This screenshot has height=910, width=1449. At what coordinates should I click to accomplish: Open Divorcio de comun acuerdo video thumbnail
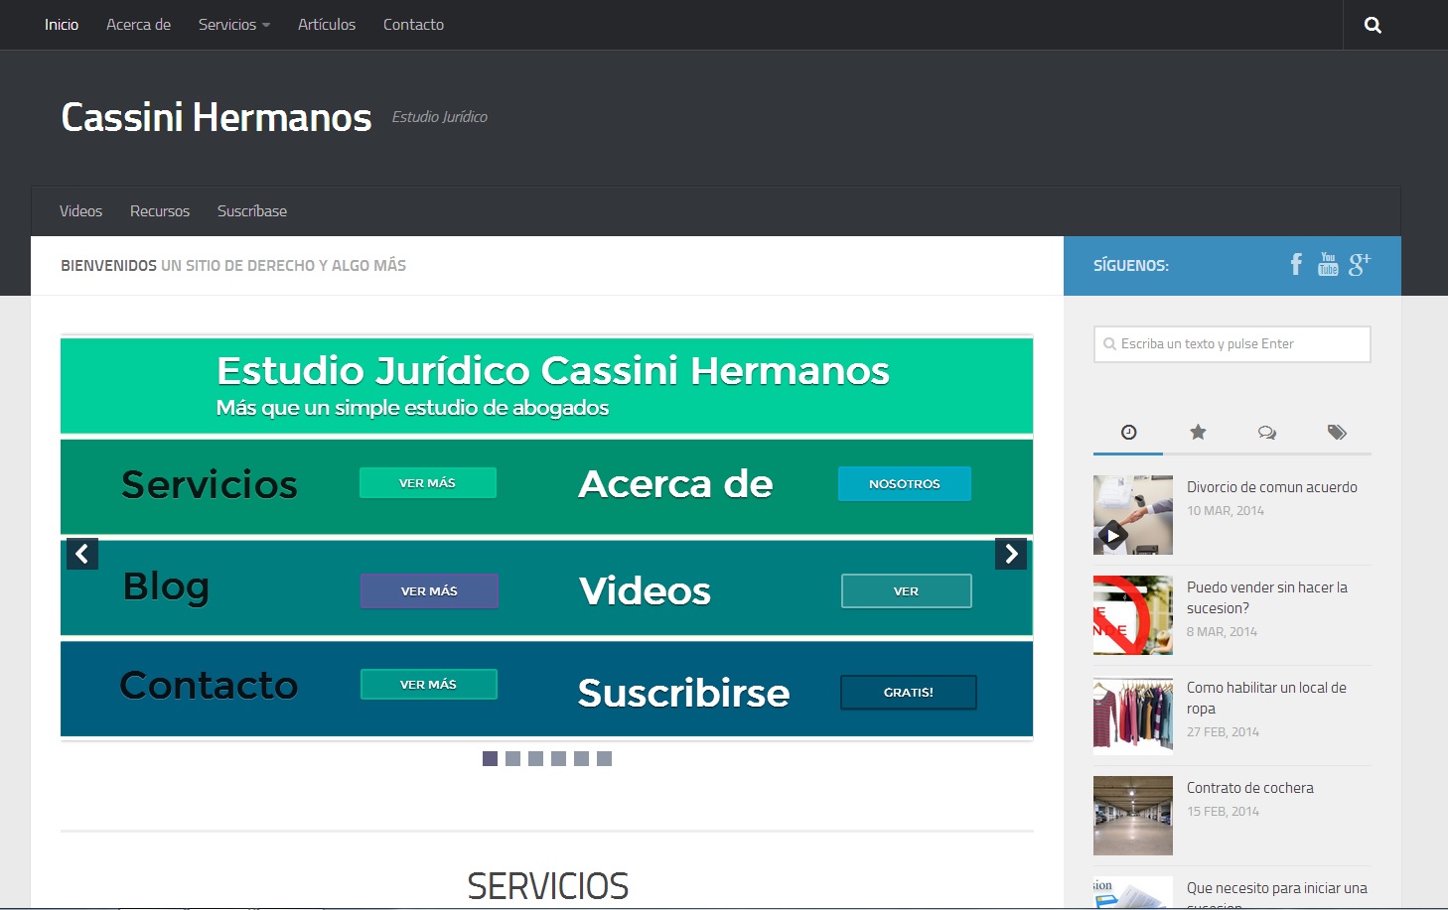[x=1133, y=515]
